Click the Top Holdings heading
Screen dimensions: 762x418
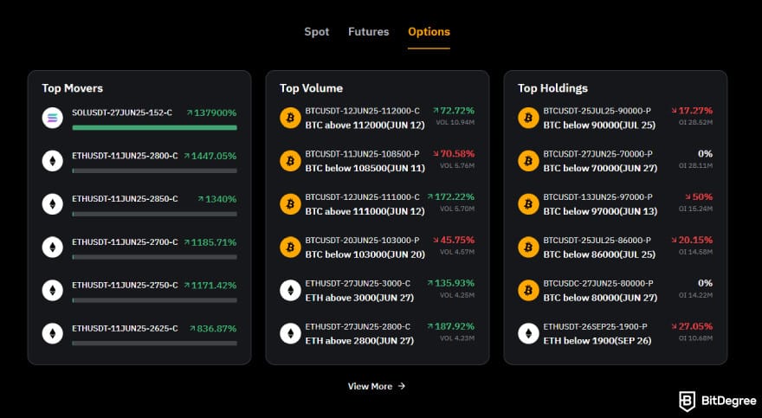pyautogui.click(x=552, y=88)
